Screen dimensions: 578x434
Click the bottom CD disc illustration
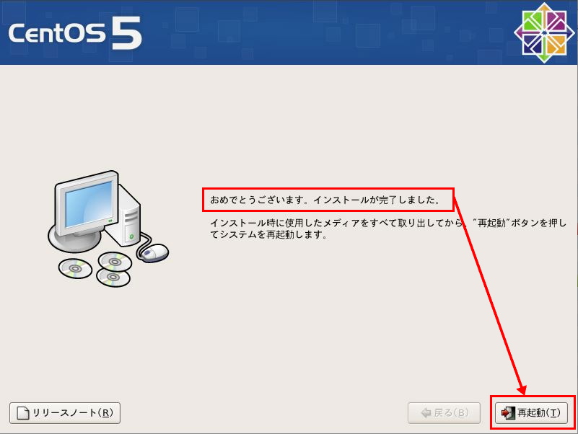113,277
